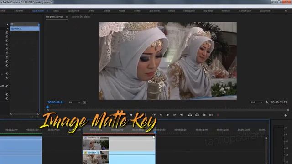Collapse the arrow left of 00044.MTS header
This screenshot has width=292, height=164.
(x=7, y=29)
